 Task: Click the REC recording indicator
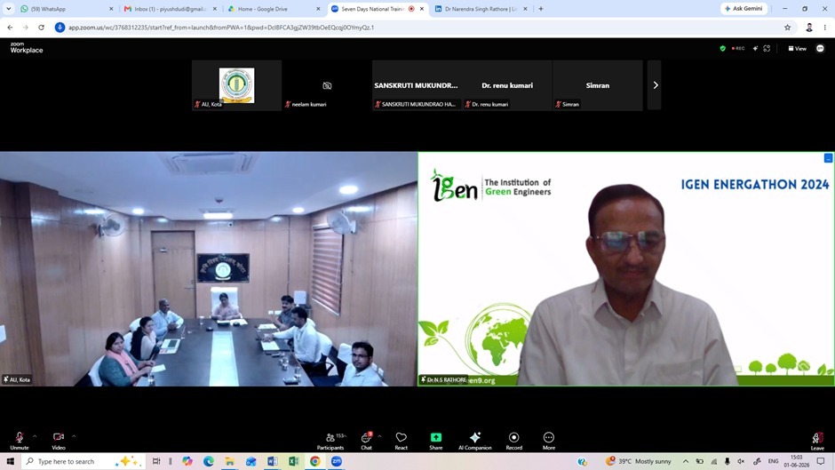point(738,49)
